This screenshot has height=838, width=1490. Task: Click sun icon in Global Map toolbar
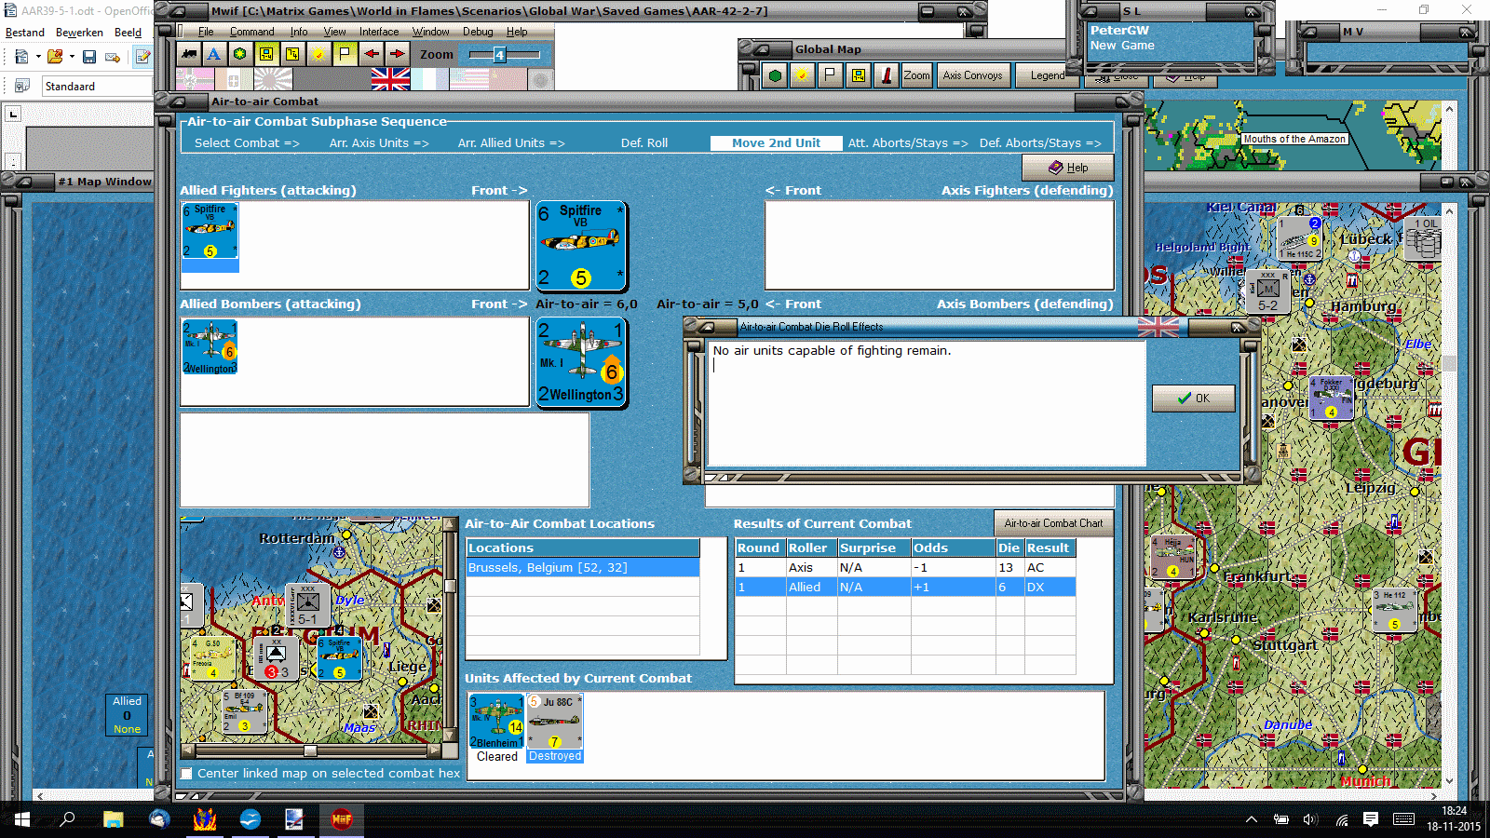click(x=801, y=75)
